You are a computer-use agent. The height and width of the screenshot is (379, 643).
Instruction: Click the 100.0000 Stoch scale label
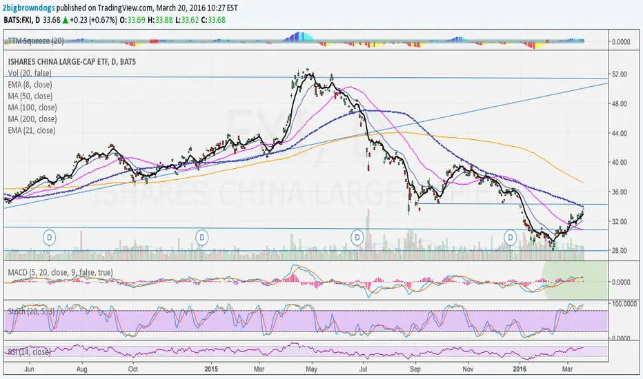pos(623,304)
